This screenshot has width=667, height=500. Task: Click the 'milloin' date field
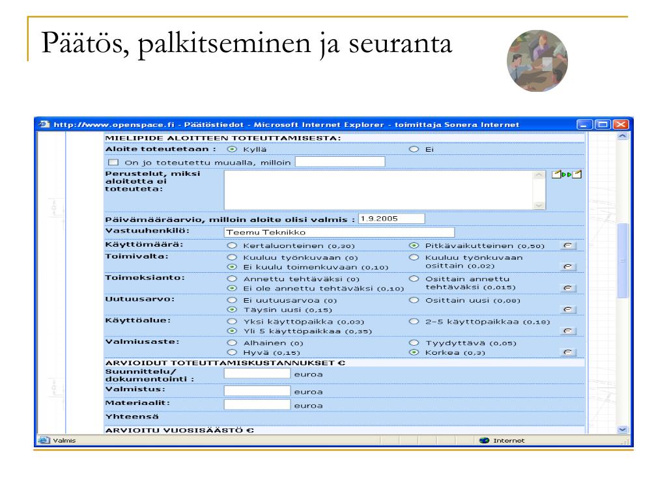tap(340, 161)
